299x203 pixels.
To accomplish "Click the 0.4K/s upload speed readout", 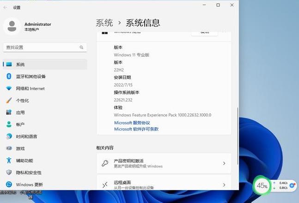I will (283, 183).
